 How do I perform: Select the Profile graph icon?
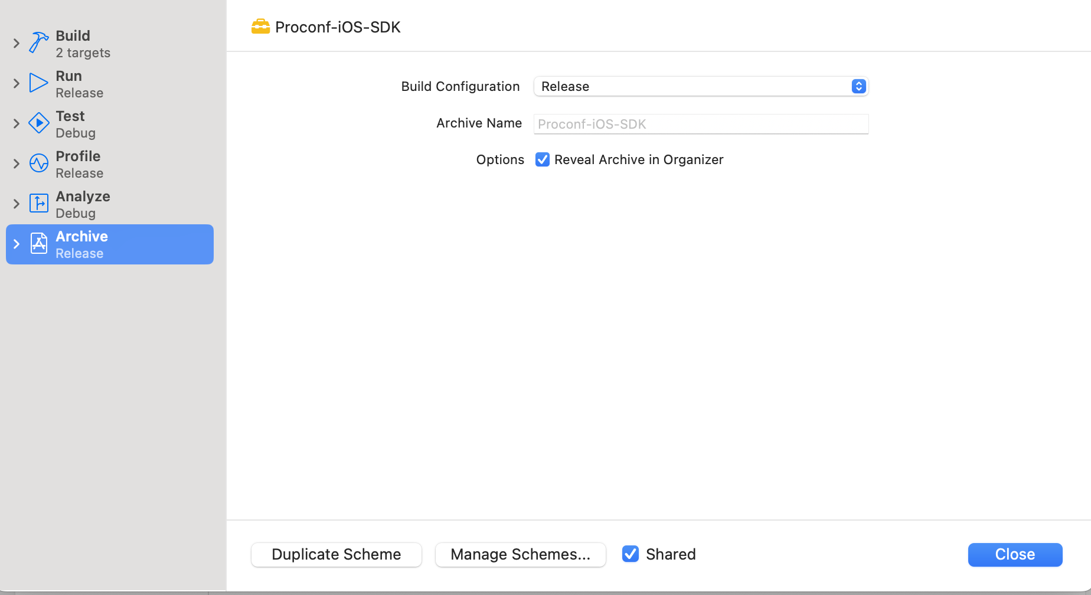(38, 163)
